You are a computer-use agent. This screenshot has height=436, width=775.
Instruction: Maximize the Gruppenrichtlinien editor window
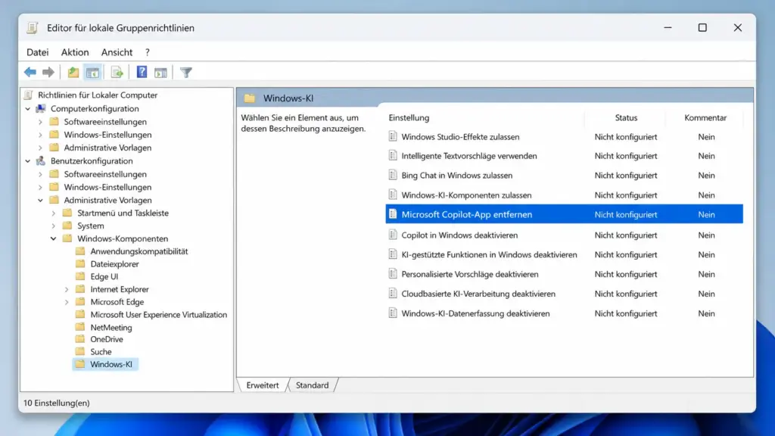(702, 28)
